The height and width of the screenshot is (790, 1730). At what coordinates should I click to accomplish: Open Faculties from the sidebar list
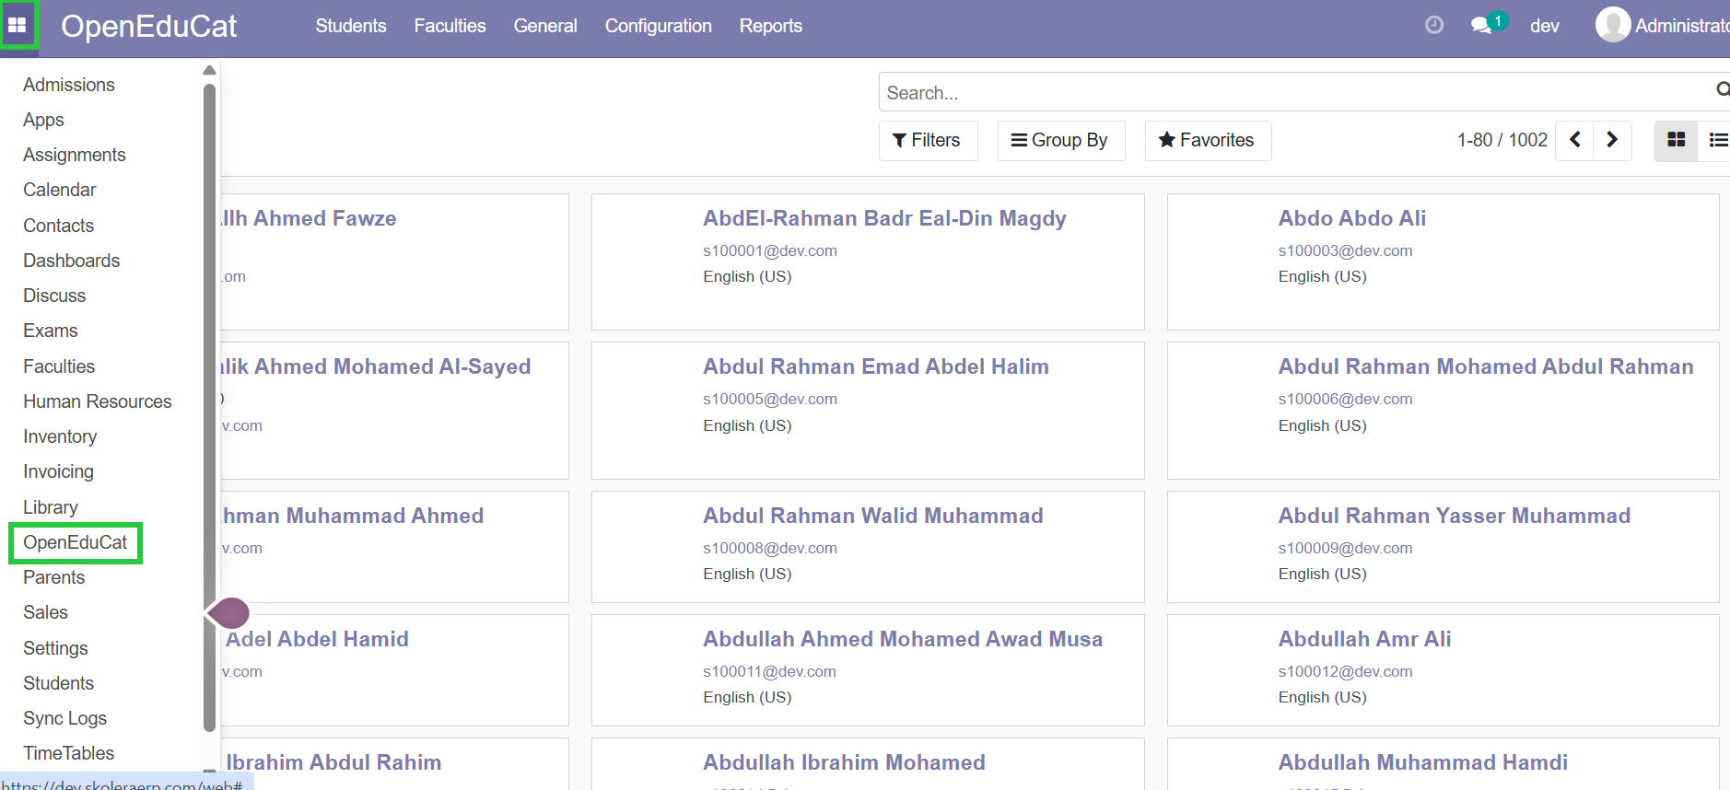tap(59, 366)
